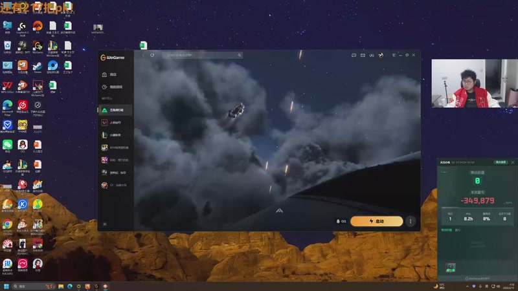Image resolution: width=518 pixels, height=291 pixels.
Task: Click the thumbnail at bottom of green overlay
Action: [x=451, y=268]
